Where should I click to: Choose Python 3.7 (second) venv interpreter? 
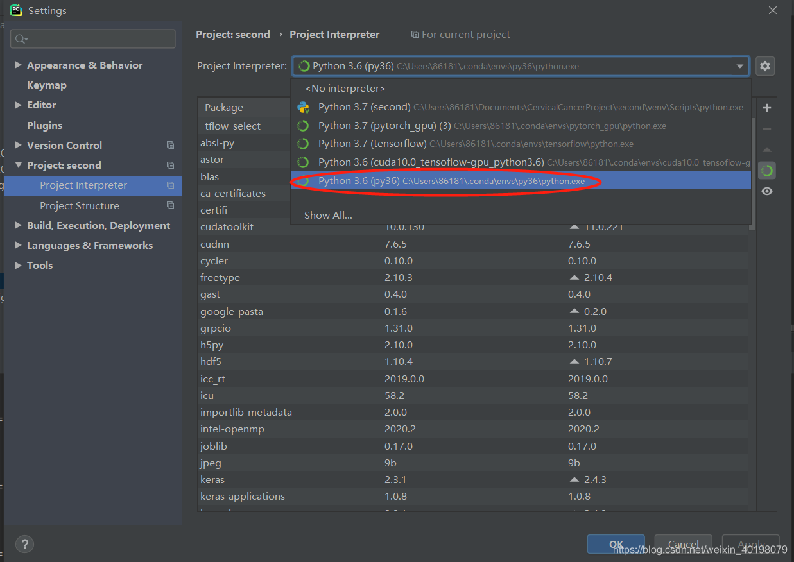pyautogui.click(x=521, y=107)
